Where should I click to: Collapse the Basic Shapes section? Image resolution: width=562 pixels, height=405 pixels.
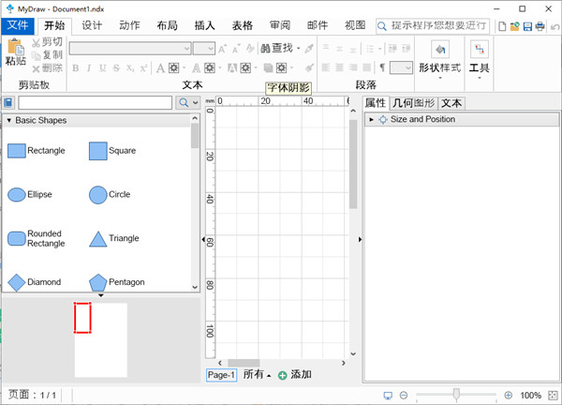pos(9,121)
